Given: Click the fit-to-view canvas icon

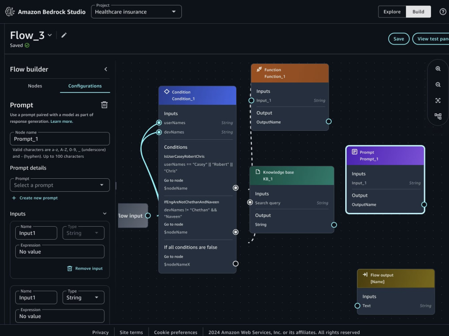Looking at the screenshot, I should [438, 100].
